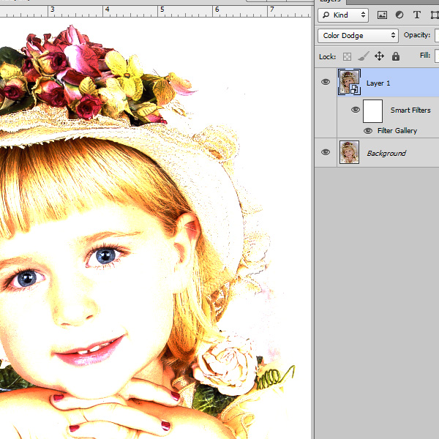This screenshot has height=439, width=439.
Task: Select the Smart Filters mask thumbnail
Action: pyautogui.click(x=372, y=111)
